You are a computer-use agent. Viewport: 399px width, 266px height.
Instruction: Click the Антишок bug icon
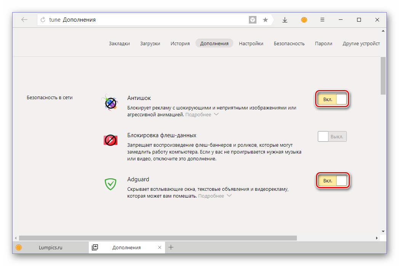(110, 103)
